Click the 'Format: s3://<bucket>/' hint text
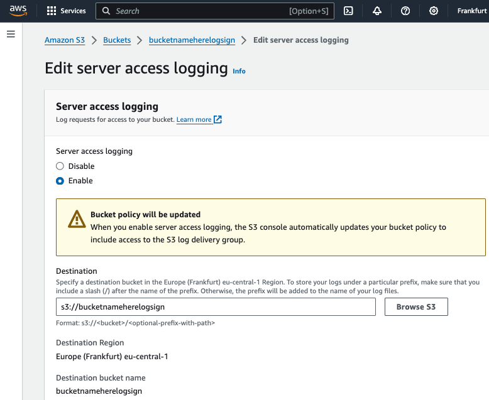The image size is (489, 400). 135,323
